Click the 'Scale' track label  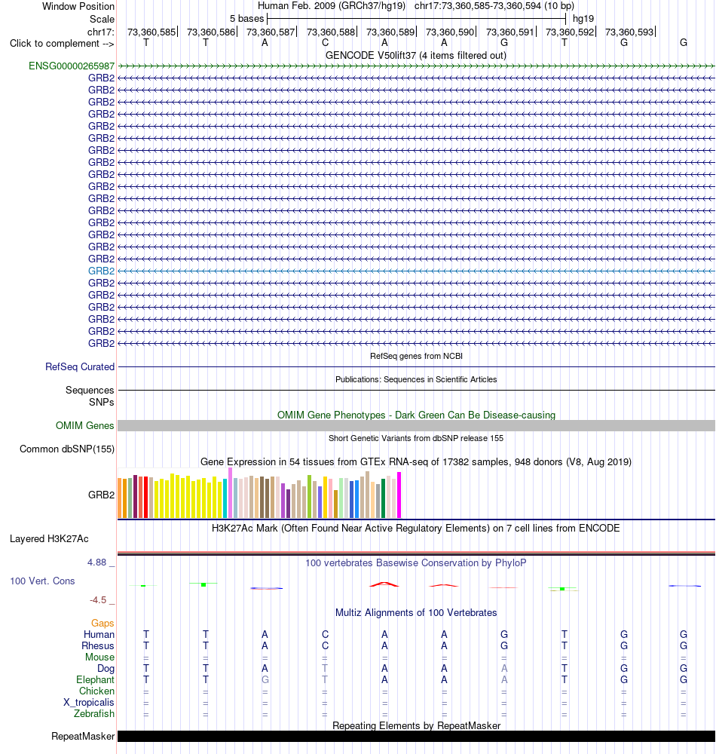point(102,20)
